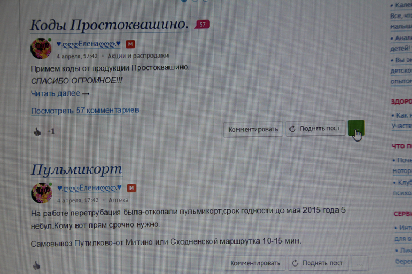Expand post with Читать далее link
Screen dimensions: 412x274
[x=60, y=93]
